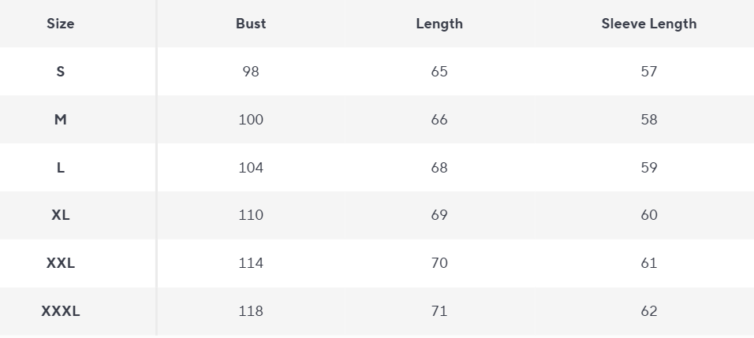Screen dimensions: 754x338
Task: Click the bust value 110
Action: [251, 215]
